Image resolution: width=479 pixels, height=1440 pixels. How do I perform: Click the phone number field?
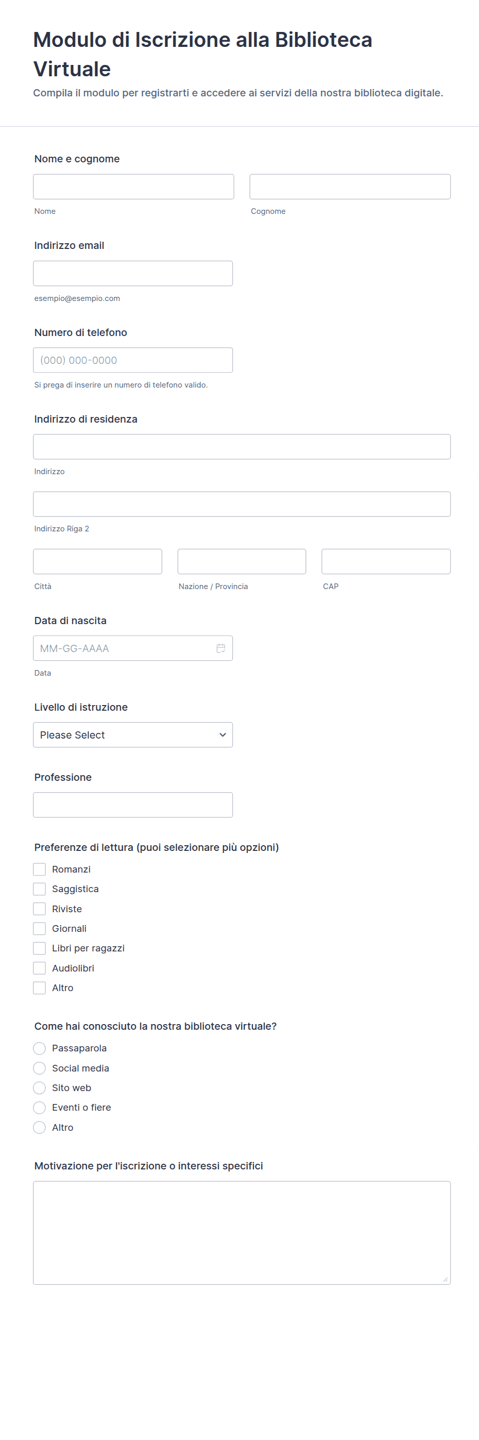132,360
